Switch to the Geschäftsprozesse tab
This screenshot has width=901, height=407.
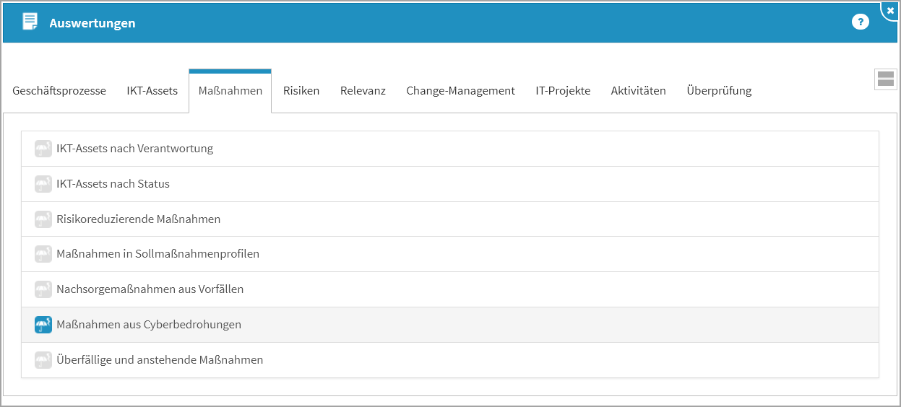click(x=59, y=91)
